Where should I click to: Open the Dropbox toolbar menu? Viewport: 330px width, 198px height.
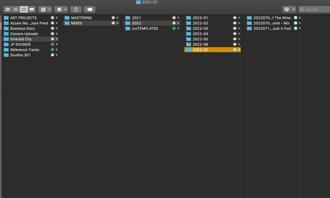pyautogui.click(x=289, y=9)
